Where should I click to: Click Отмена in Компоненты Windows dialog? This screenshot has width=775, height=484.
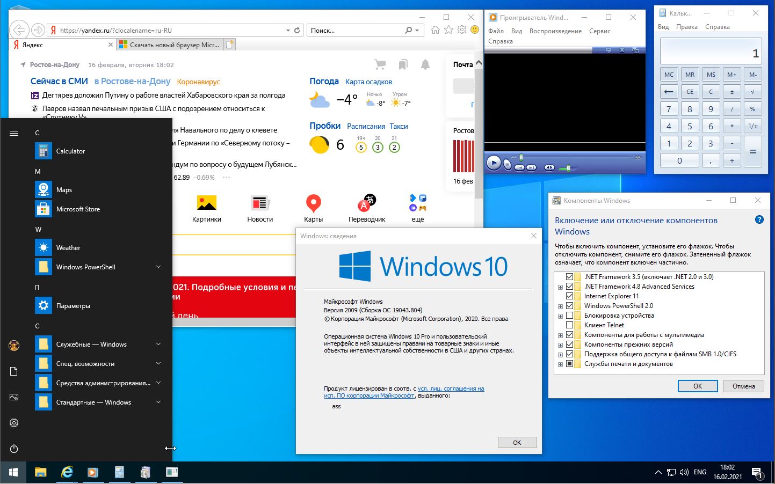coord(743,386)
